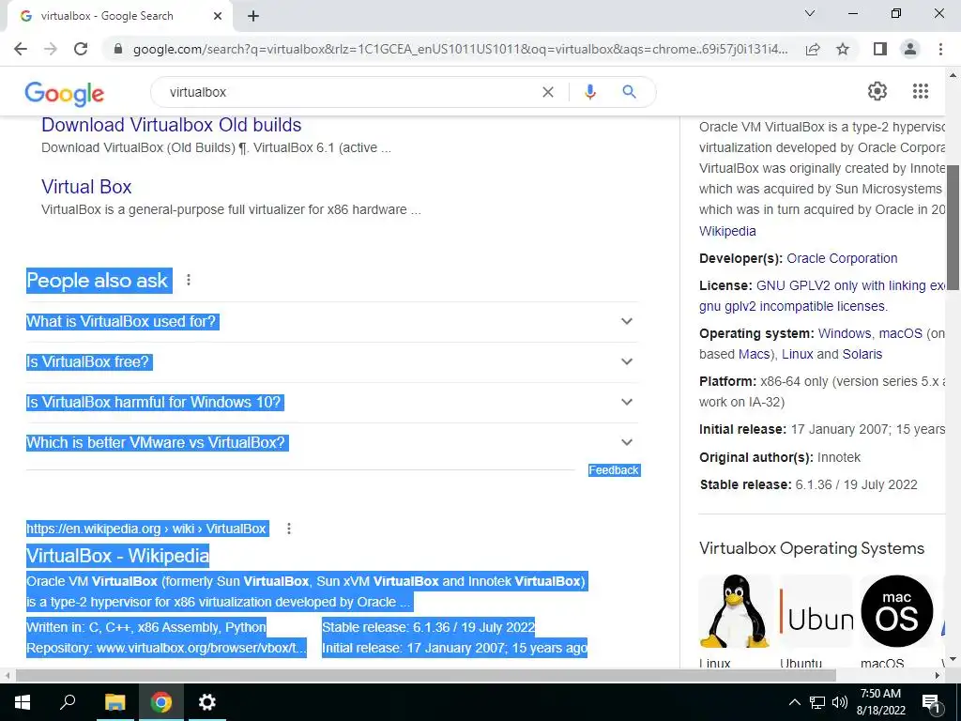The width and height of the screenshot is (961, 721).
Task: Open Chrome profile avatar
Action: (x=910, y=49)
